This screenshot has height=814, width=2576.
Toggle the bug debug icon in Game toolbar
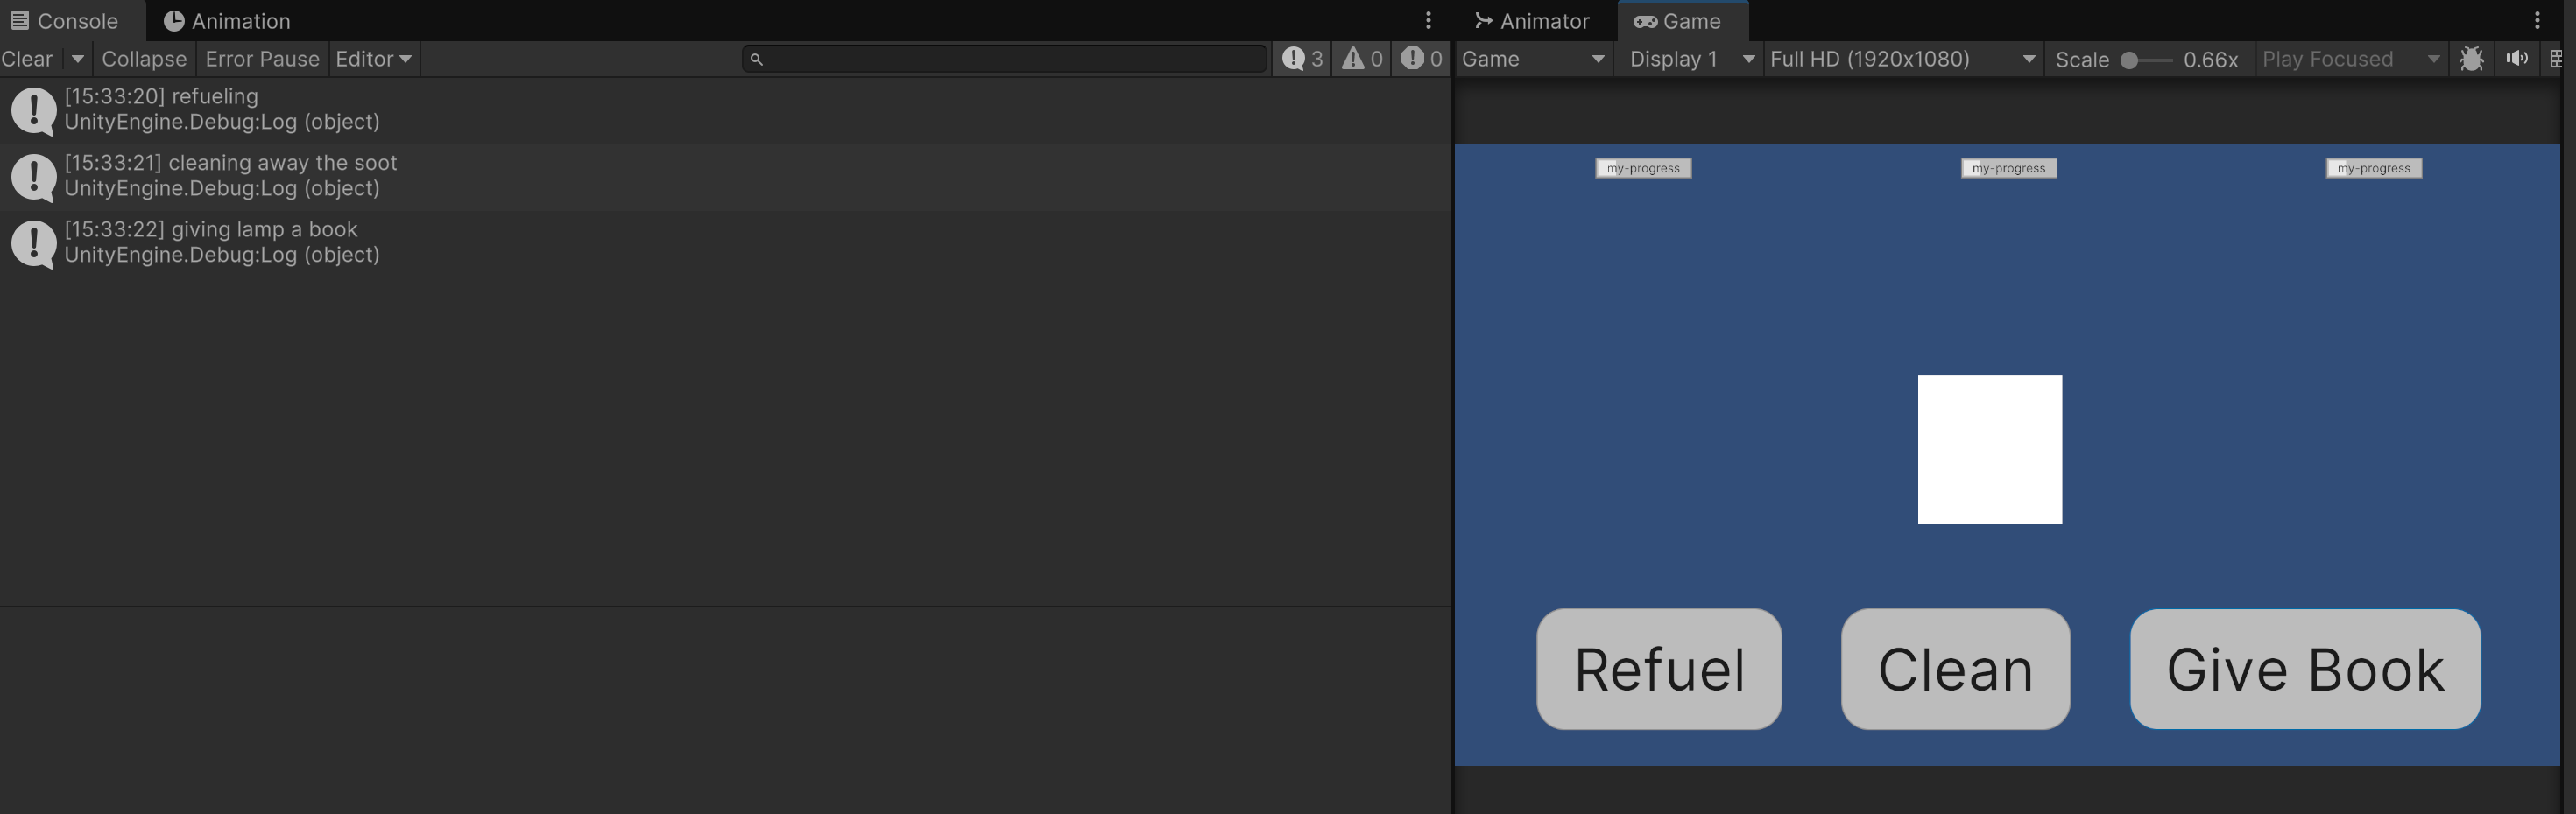2471,59
